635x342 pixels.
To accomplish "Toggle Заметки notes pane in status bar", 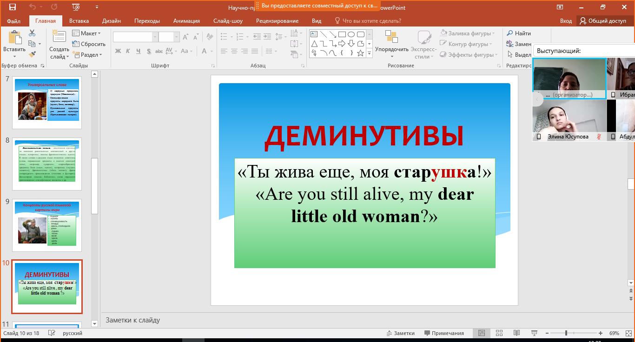I will pos(401,333).
